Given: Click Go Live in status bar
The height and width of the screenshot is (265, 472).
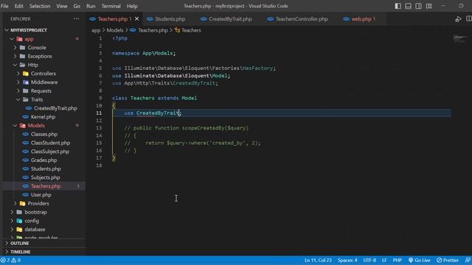Looking at the screenshot, I should pyautogui.click(x=420, y=260).
